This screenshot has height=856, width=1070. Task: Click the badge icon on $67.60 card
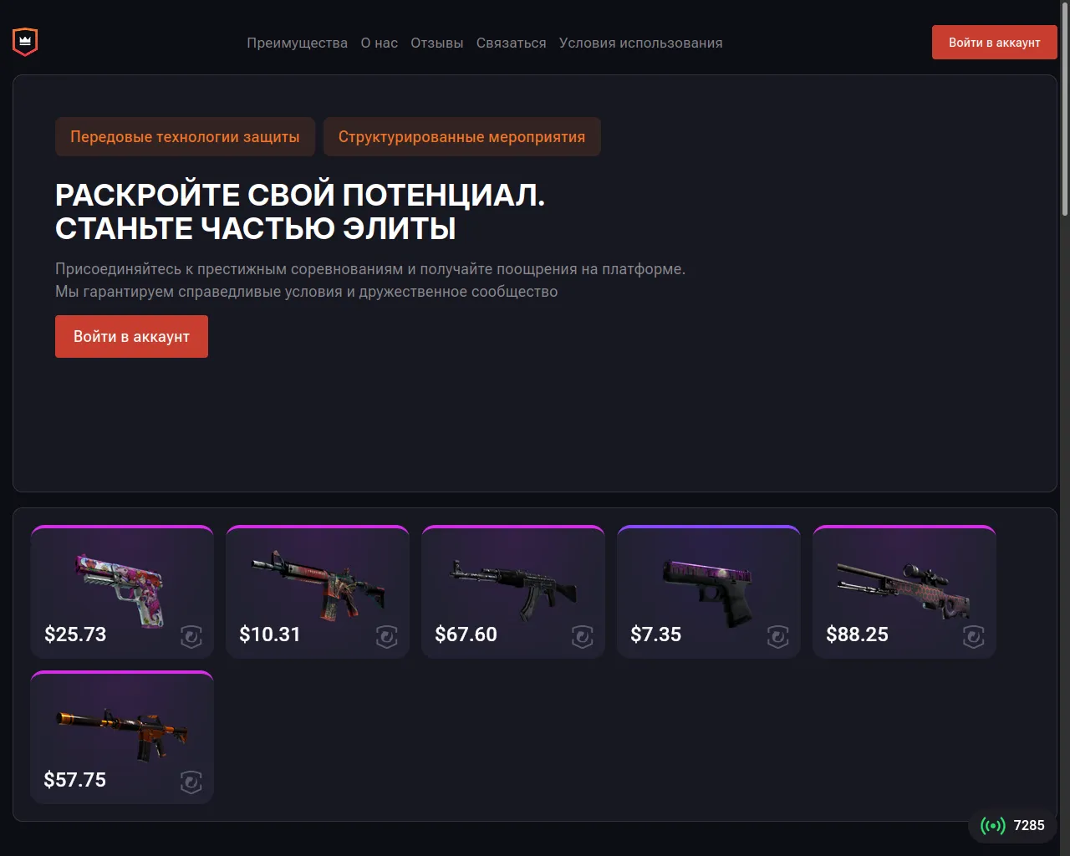[583, 637]
